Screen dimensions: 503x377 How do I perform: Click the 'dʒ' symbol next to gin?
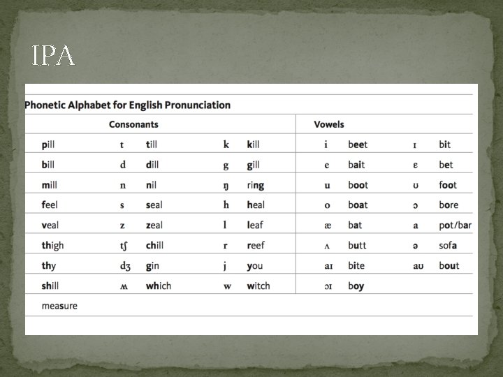tap(126, 266)
